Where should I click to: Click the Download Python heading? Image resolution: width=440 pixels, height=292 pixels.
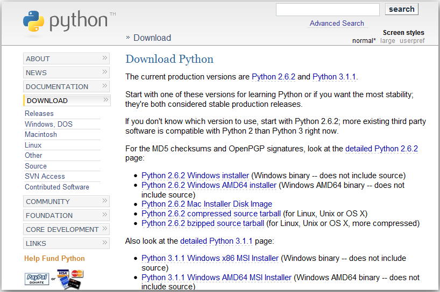(169, 60)
